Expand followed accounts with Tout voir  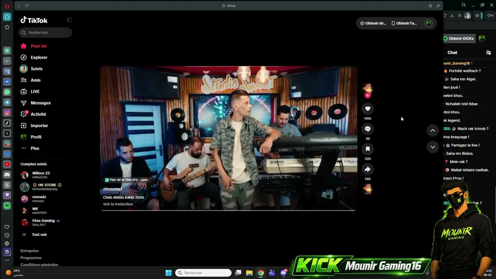[x=34, y=234]
